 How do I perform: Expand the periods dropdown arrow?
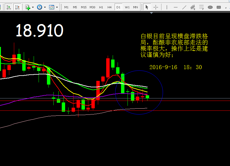[45, 7]
